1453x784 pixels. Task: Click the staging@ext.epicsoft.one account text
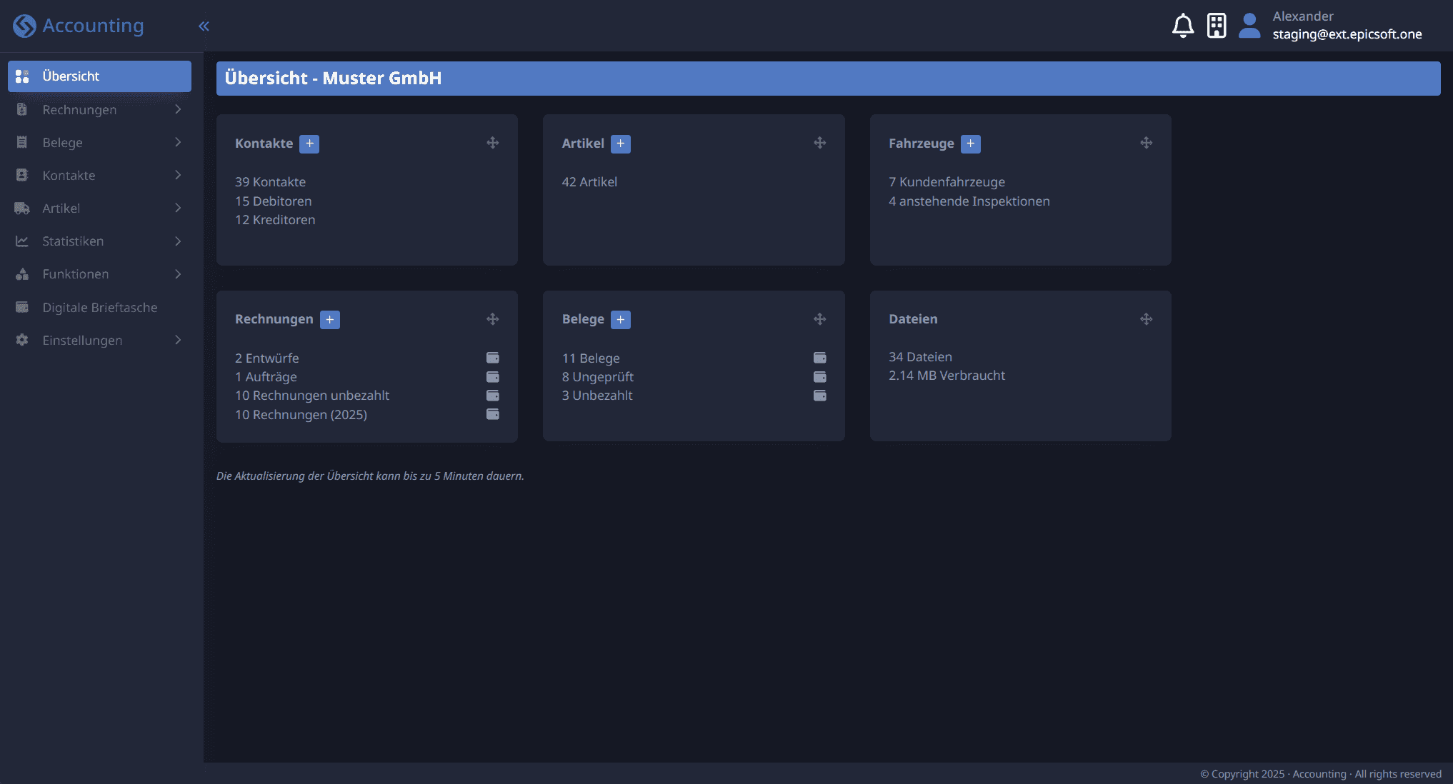click(x=1347, y=34)
